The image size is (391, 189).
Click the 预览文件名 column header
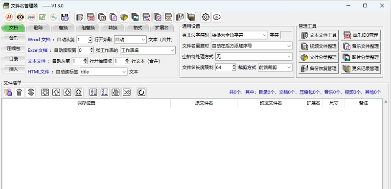[x=271, y=103]
